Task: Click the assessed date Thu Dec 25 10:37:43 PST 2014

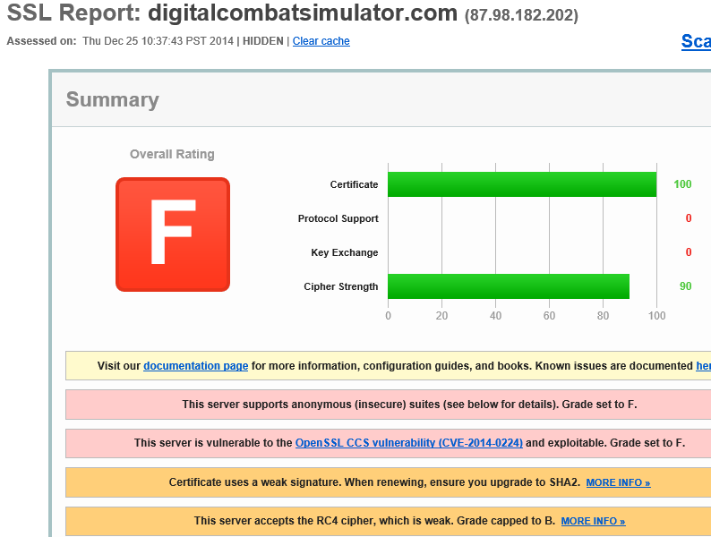Action: pos(158,41)
